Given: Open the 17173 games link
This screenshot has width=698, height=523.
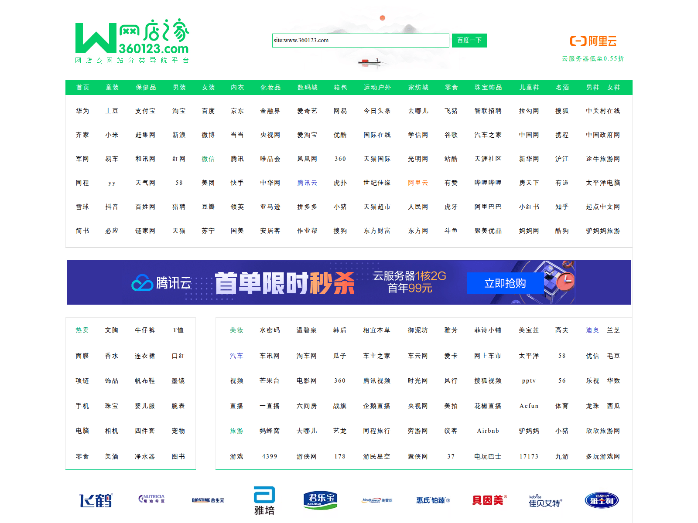Looking at the screenshot, I should click(529, 456).
